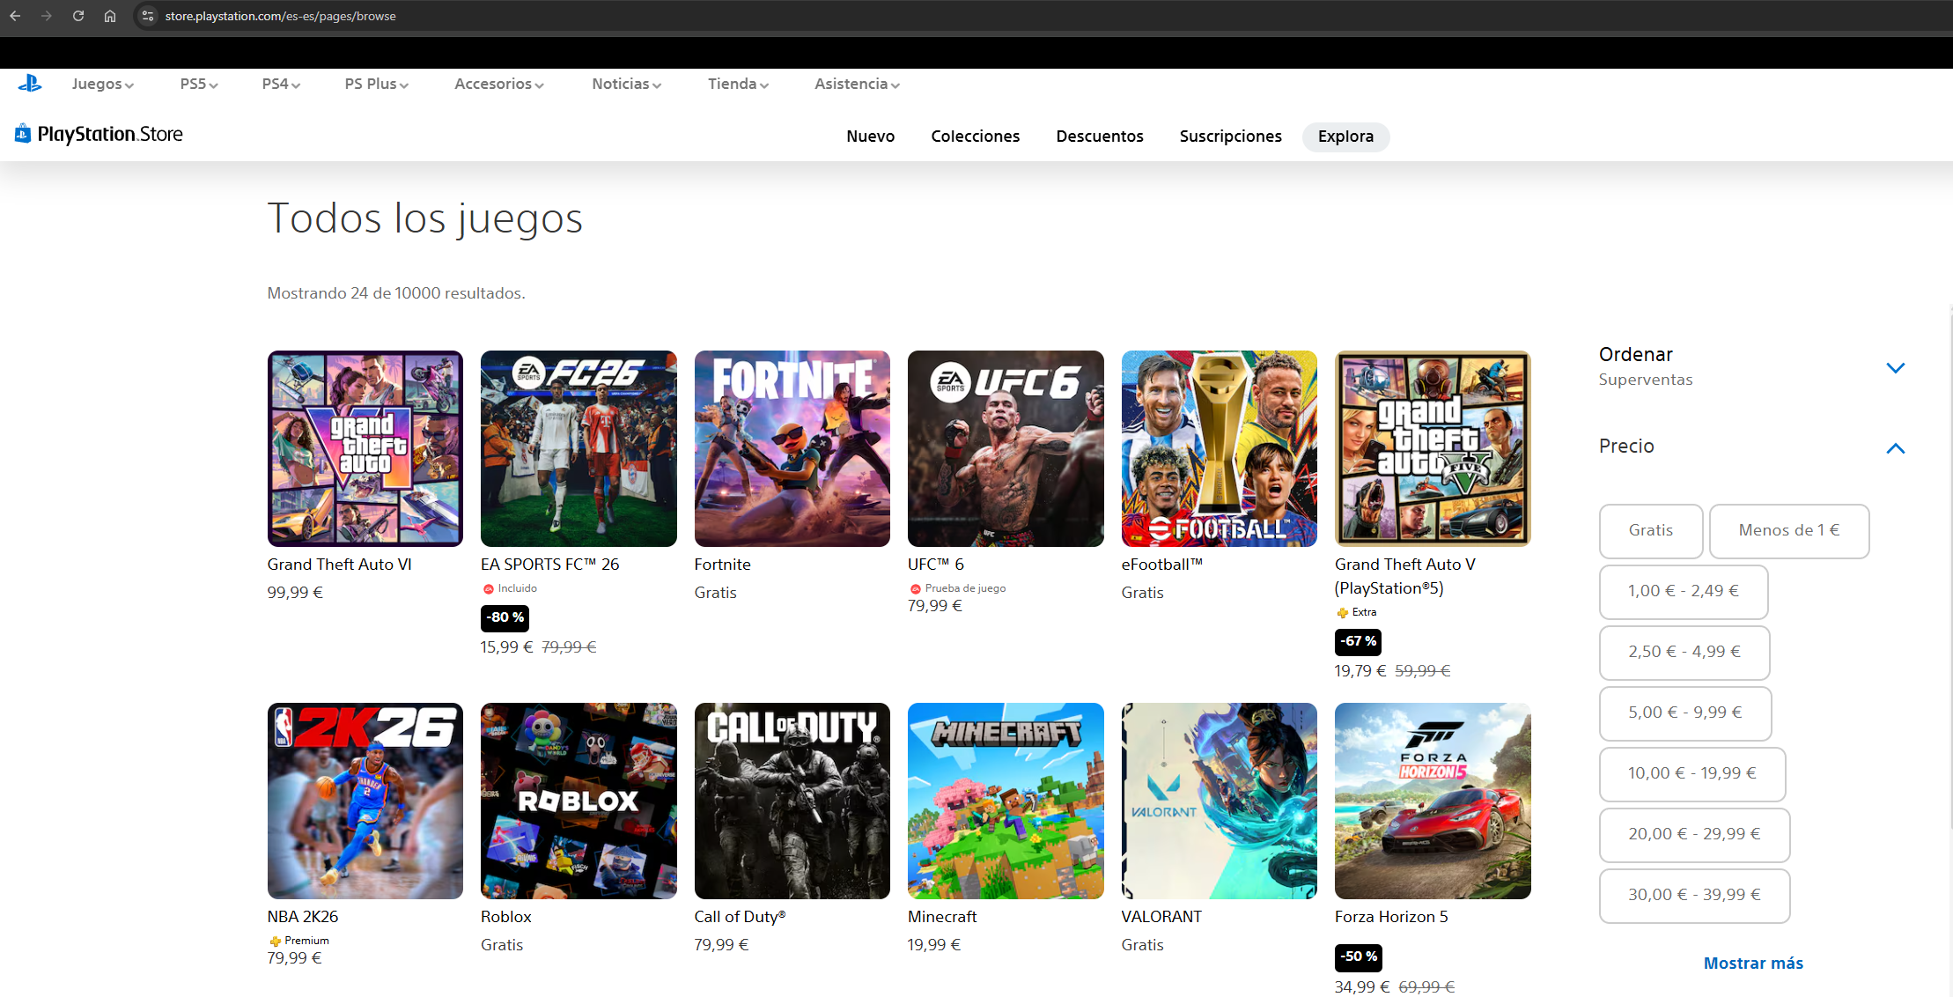Image resolution: width=1953 pixels, height=997 pixels.
Task: Click the browser forward arrow
Action: point(47,16)
